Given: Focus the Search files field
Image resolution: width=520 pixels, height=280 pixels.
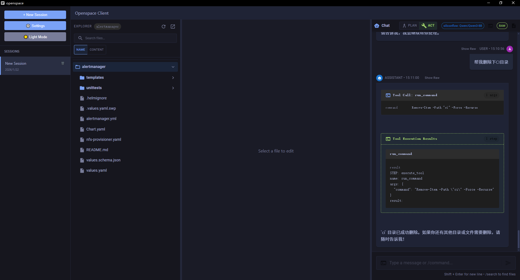Looking at the screenshot, I should tap(125, 38).
